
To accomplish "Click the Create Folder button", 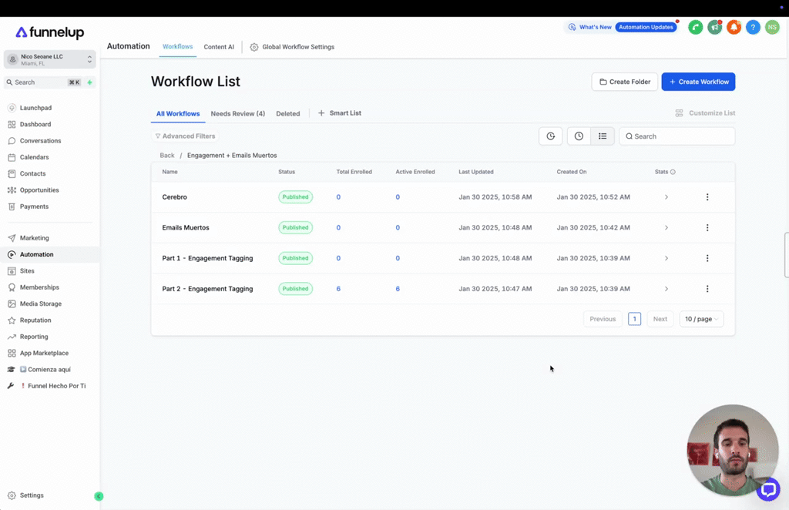I will pyautogui.click(x=624, y=82).
